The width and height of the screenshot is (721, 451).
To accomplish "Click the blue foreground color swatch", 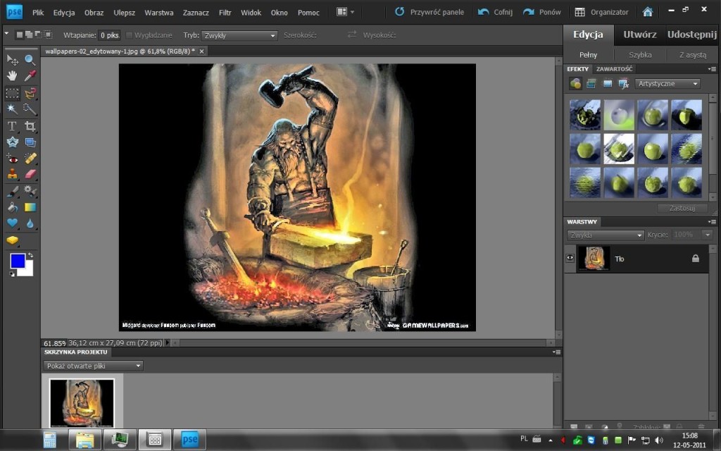I will [x=18, y=261].
